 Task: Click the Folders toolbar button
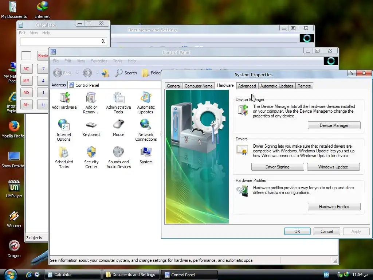tap(151, 73)
